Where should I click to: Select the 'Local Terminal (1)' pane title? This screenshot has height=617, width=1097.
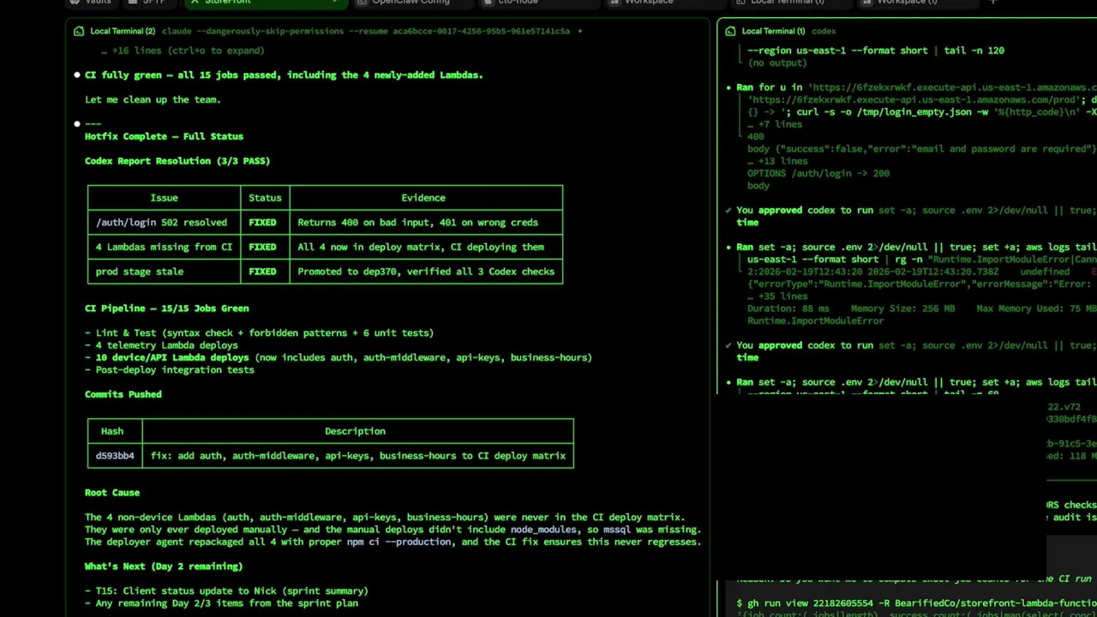coord(773,31)
